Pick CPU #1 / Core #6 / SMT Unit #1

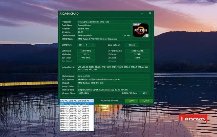(x=77, y=128)
